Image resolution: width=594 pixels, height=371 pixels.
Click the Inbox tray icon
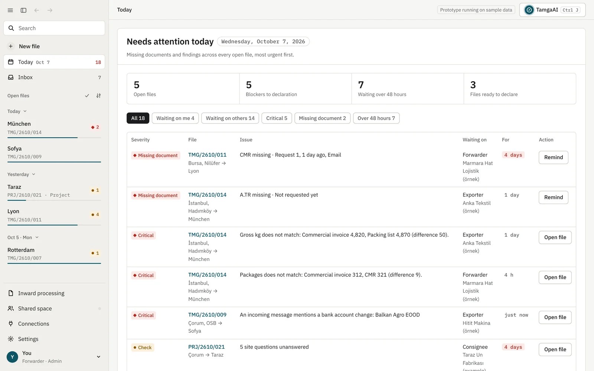tap(11, 77)
